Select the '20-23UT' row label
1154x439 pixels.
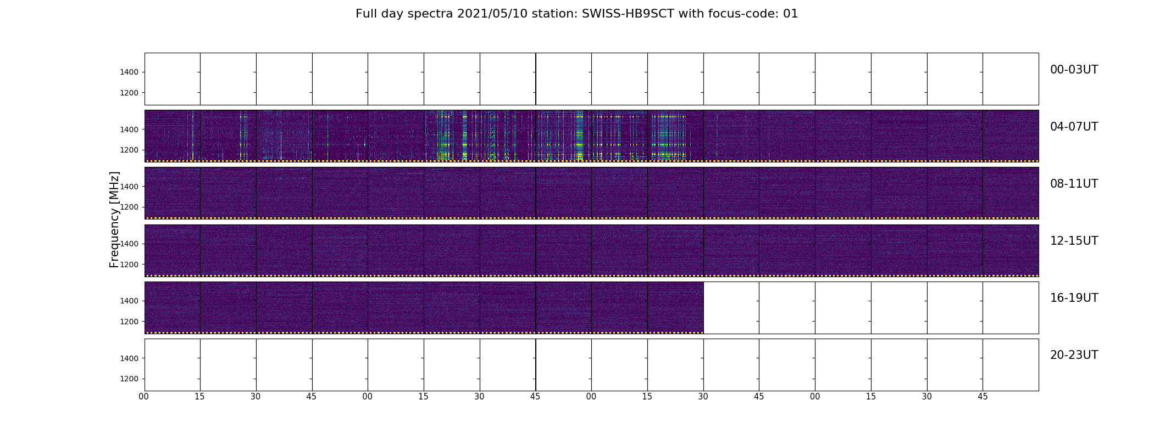tap(1074, 355)
